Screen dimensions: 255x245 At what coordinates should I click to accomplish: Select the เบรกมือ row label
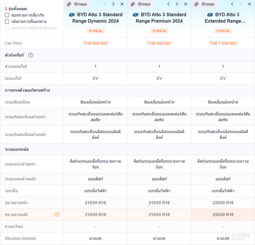pos(11,191)
